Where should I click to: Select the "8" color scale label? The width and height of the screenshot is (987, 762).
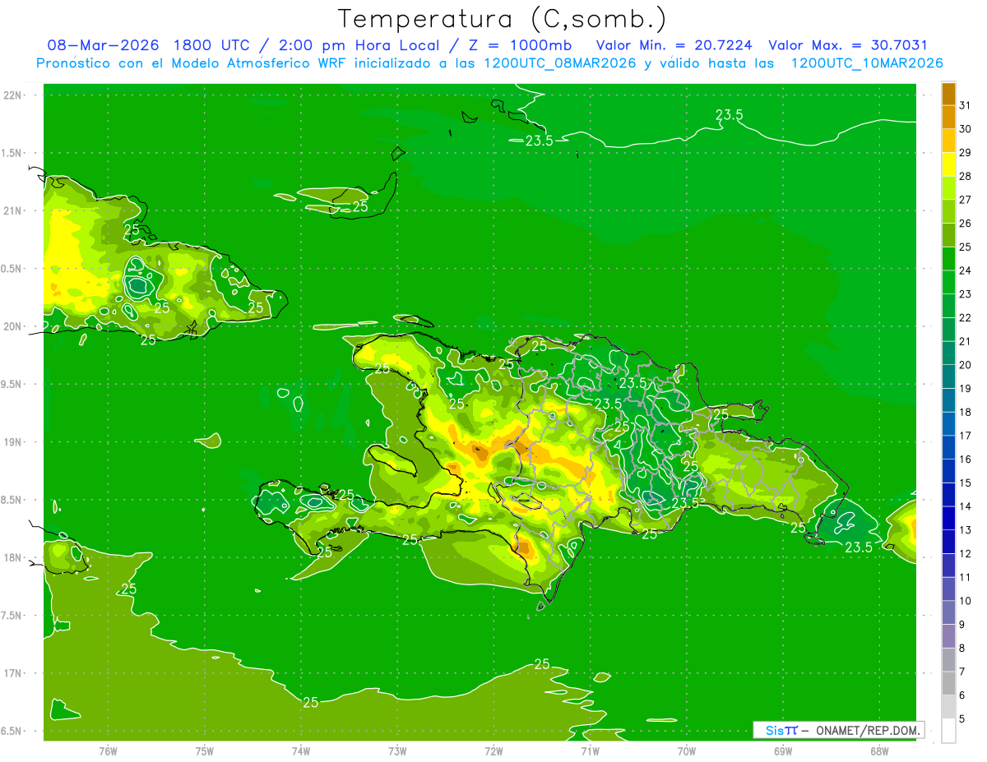tap(962, 648)
